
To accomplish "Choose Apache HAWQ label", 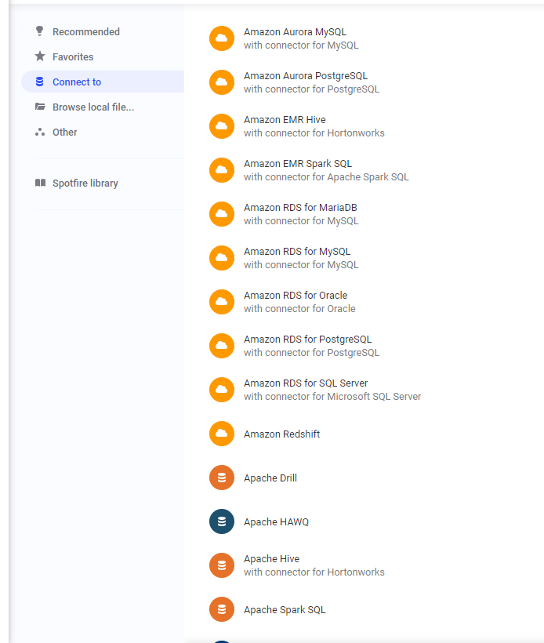I will point(276,521).
